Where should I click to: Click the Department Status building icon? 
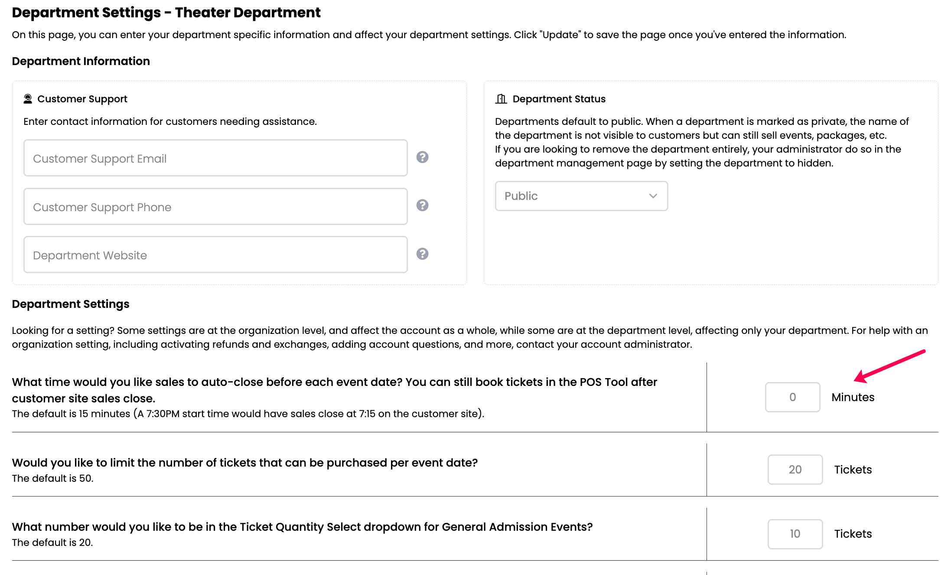[501, 99]
